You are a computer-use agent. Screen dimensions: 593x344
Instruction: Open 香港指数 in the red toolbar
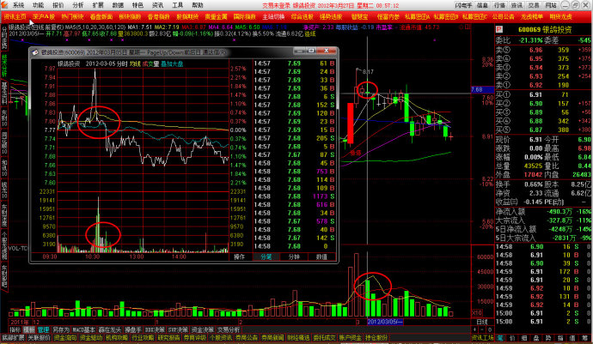pos(158,16)
